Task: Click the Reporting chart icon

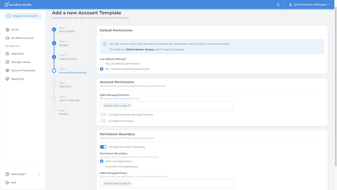Action: click(x=7, y=79)
